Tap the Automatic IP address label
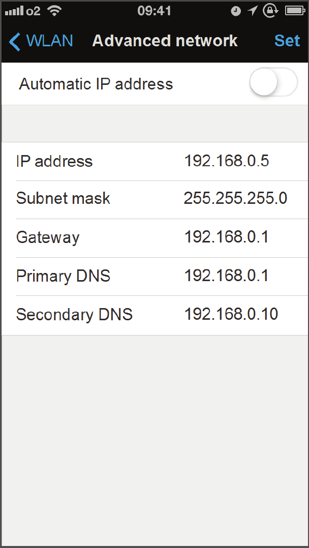309x548 pixels. [96, 84]
